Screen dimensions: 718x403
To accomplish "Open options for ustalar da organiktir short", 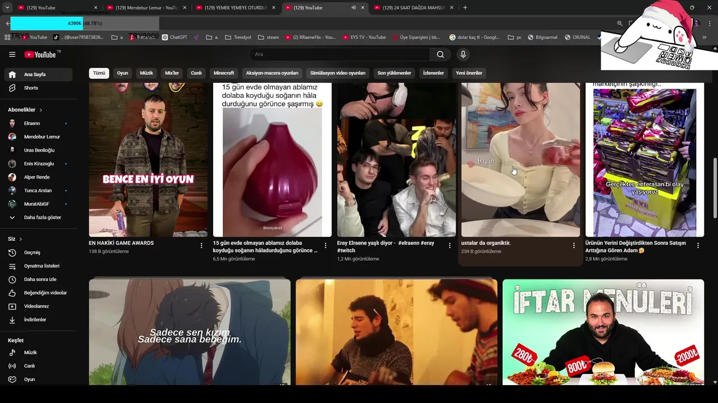I will (573, 246).
